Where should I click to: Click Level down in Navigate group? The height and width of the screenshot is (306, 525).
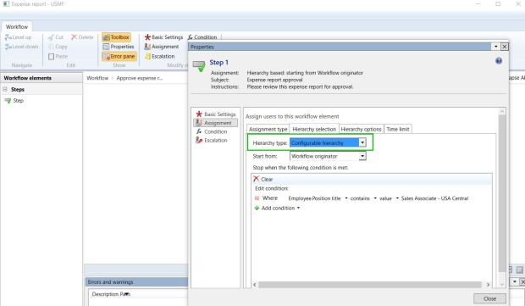click(x=21, y=47)
